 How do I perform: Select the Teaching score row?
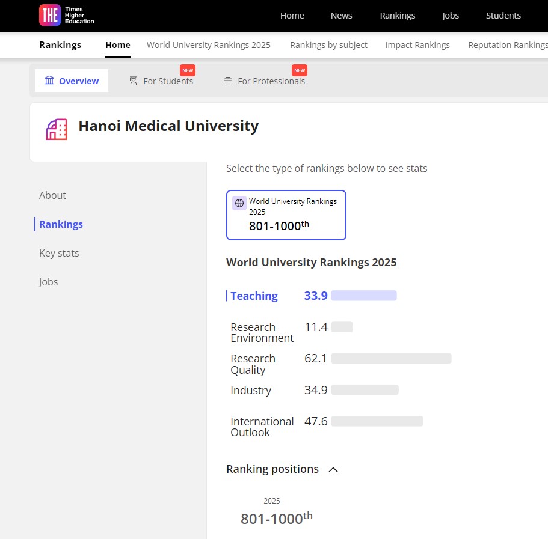[x=312, y=296]
